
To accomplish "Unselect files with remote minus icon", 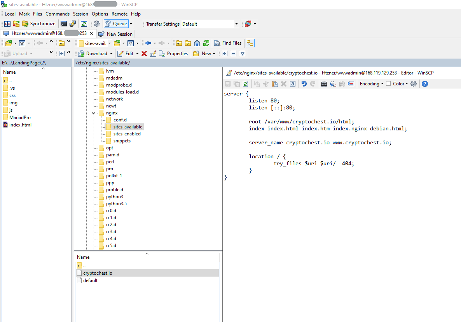I will pyautogui.click(x=234, y=54).
